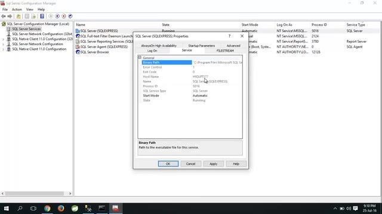
Task: Click the Back arrow in the toolbar
Action: 4,16
